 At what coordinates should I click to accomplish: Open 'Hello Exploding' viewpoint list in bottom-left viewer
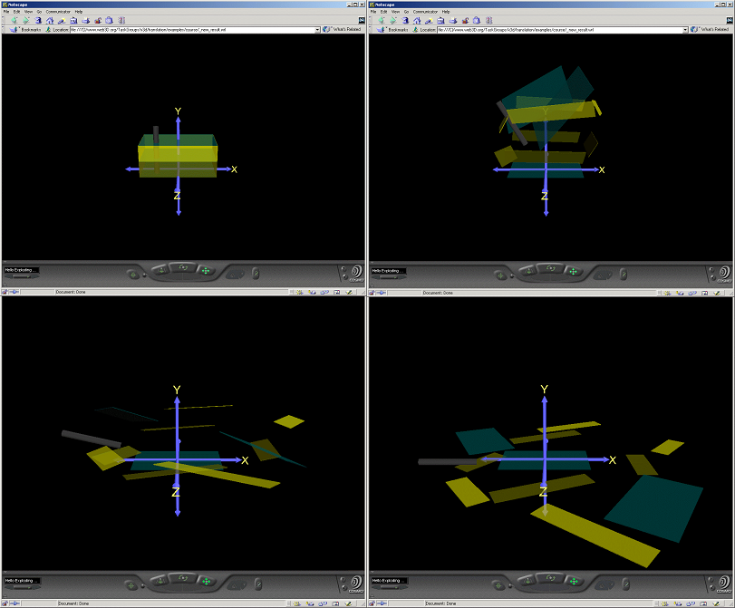tap(22, 580)
